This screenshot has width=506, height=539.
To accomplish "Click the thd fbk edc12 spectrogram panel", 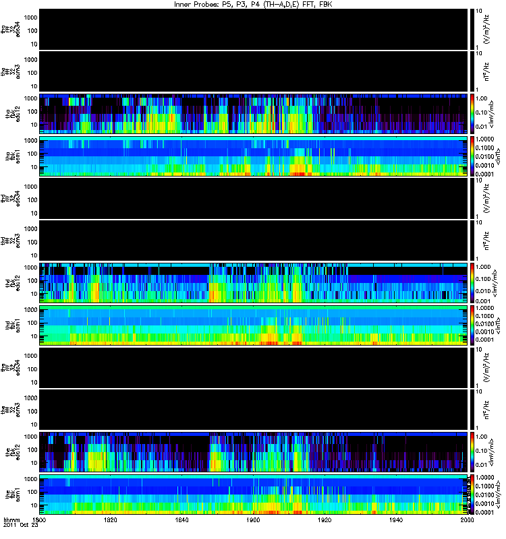I will pos(254,283).
